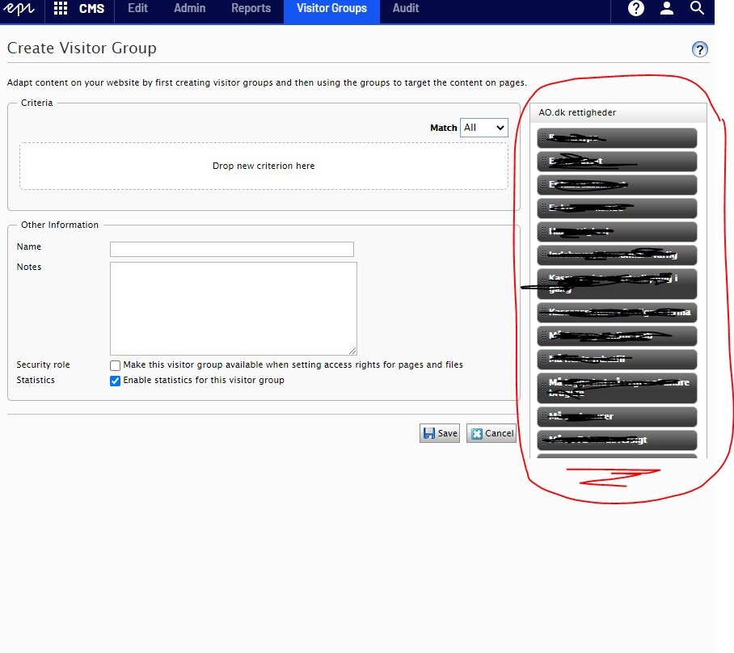Viewport: 734px width, 653px height.
Task: Enable the Security role checkbox
Action: pos(116,365)
